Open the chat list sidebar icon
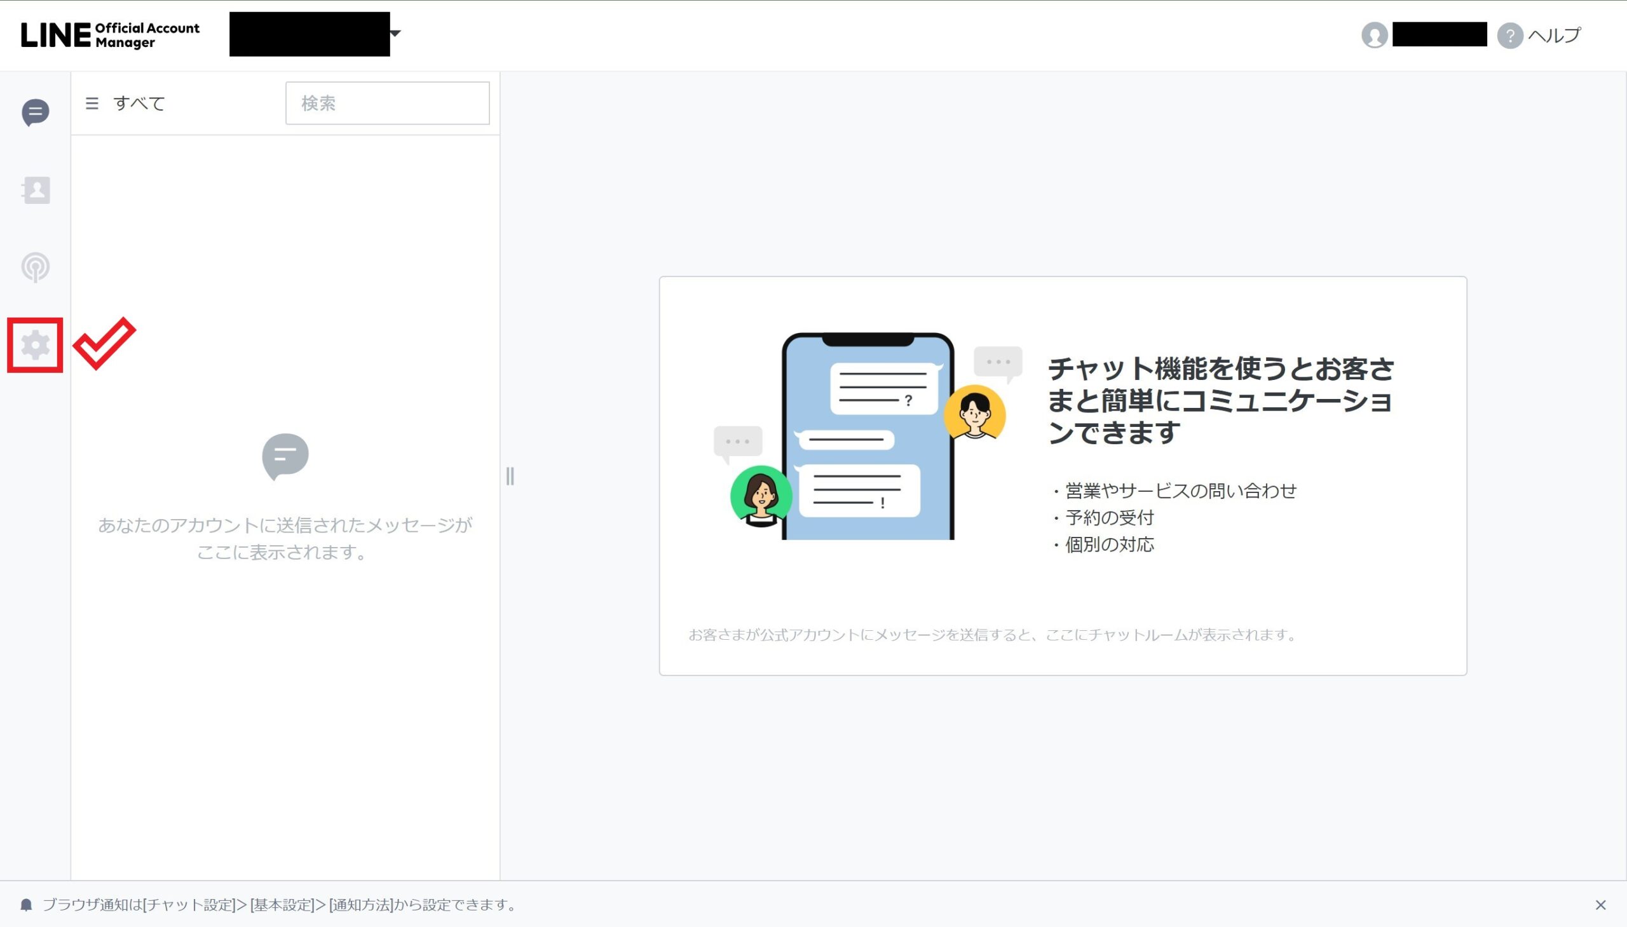The image size is (1627, 927). pyautogui.click(x=35, y=112)
